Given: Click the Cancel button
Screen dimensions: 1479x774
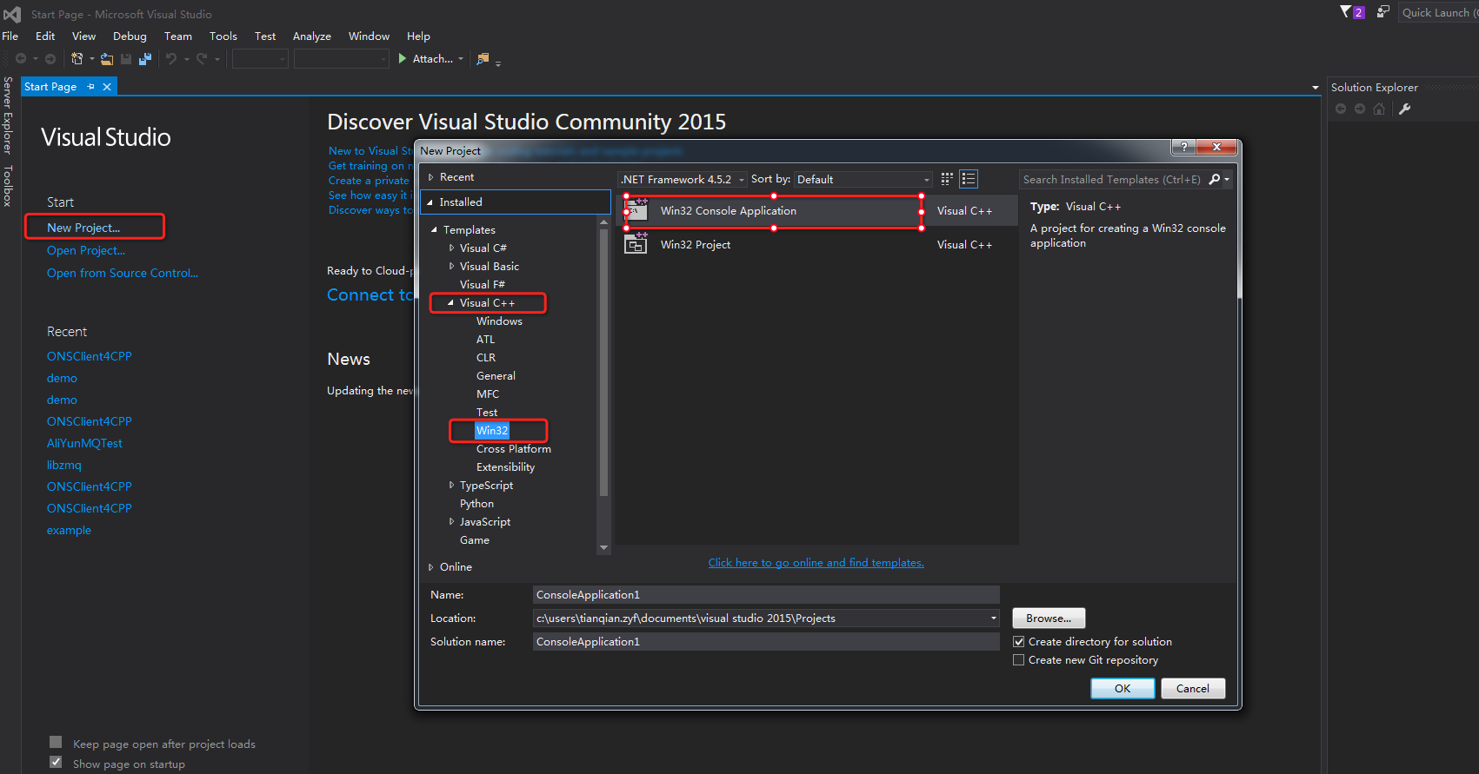Looking at the screenshot, I should (x=1193, y=689).
